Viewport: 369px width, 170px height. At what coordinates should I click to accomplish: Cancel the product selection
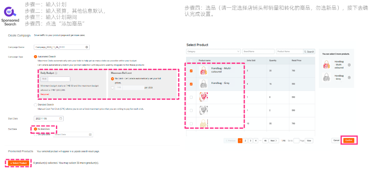click(335, 140)
